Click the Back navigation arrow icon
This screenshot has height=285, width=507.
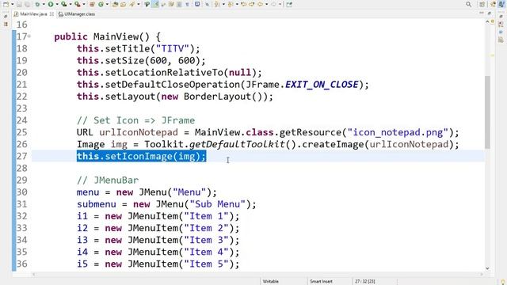pyautogui.click(x=261, y=4)
